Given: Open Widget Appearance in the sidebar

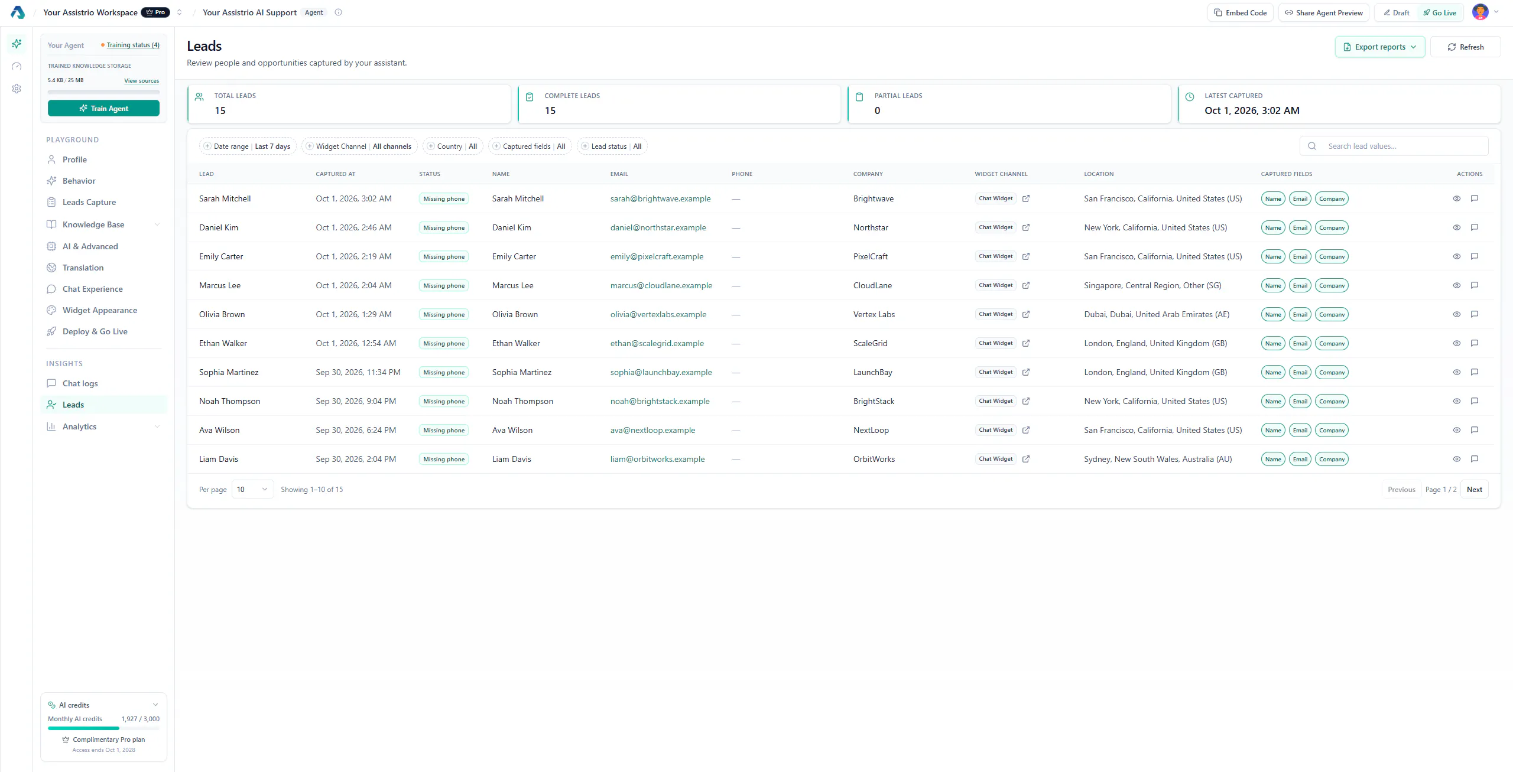Looking at the screenshot, I should pos(103,310).
